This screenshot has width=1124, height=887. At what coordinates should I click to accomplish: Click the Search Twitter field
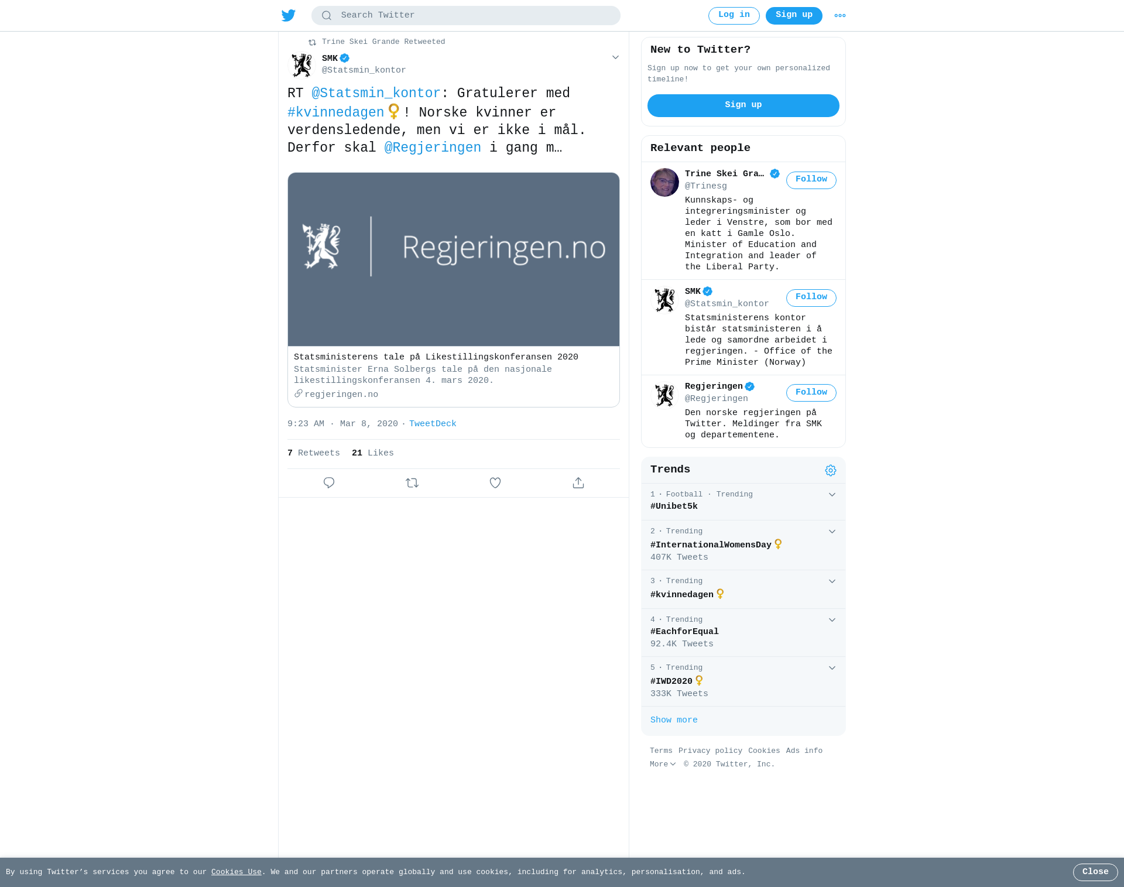click(466, 16)
